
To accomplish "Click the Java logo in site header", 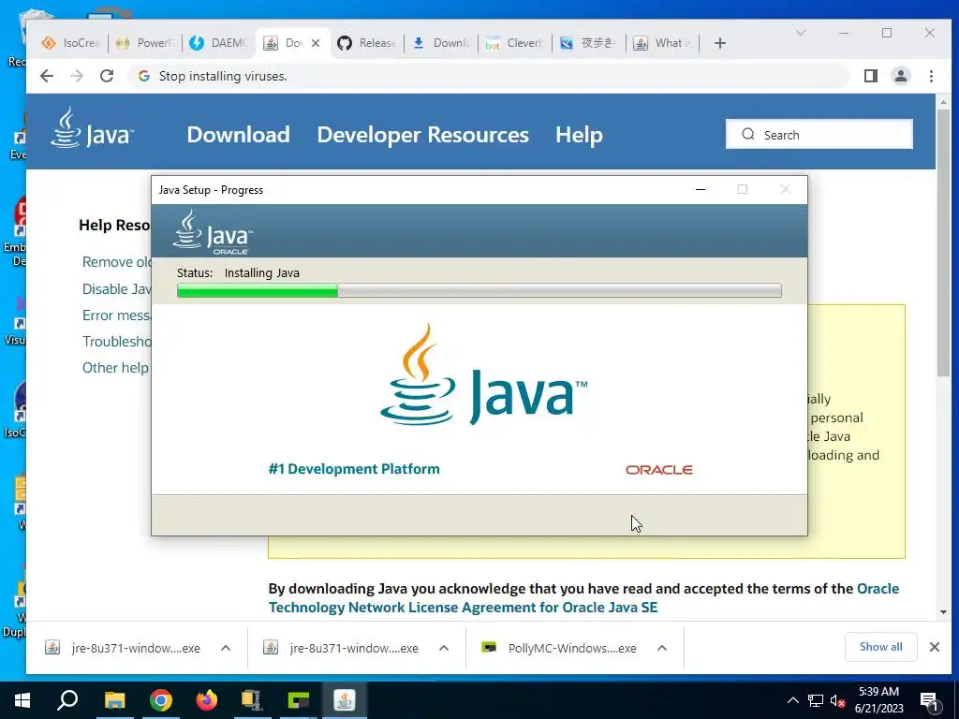I will [93, 128].
